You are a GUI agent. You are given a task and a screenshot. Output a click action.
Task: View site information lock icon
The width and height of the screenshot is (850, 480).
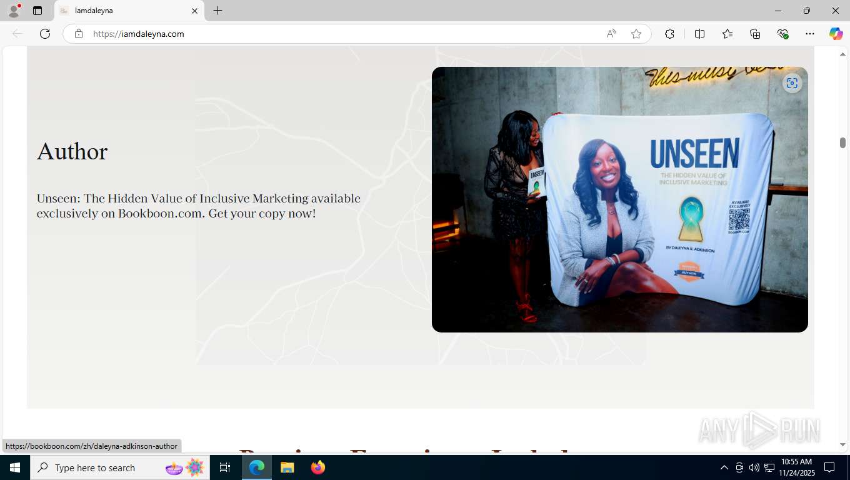pyautogui.click(x=79, y=34)
